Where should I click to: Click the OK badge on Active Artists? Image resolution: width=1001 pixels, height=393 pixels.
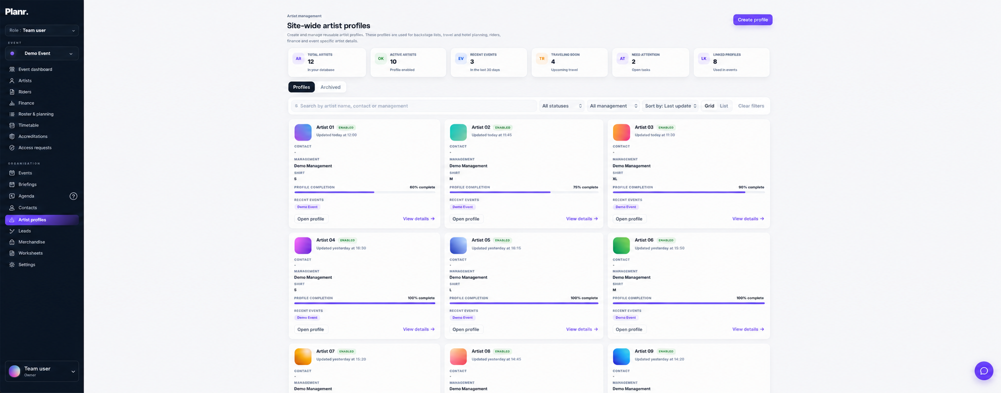[381, 58]
